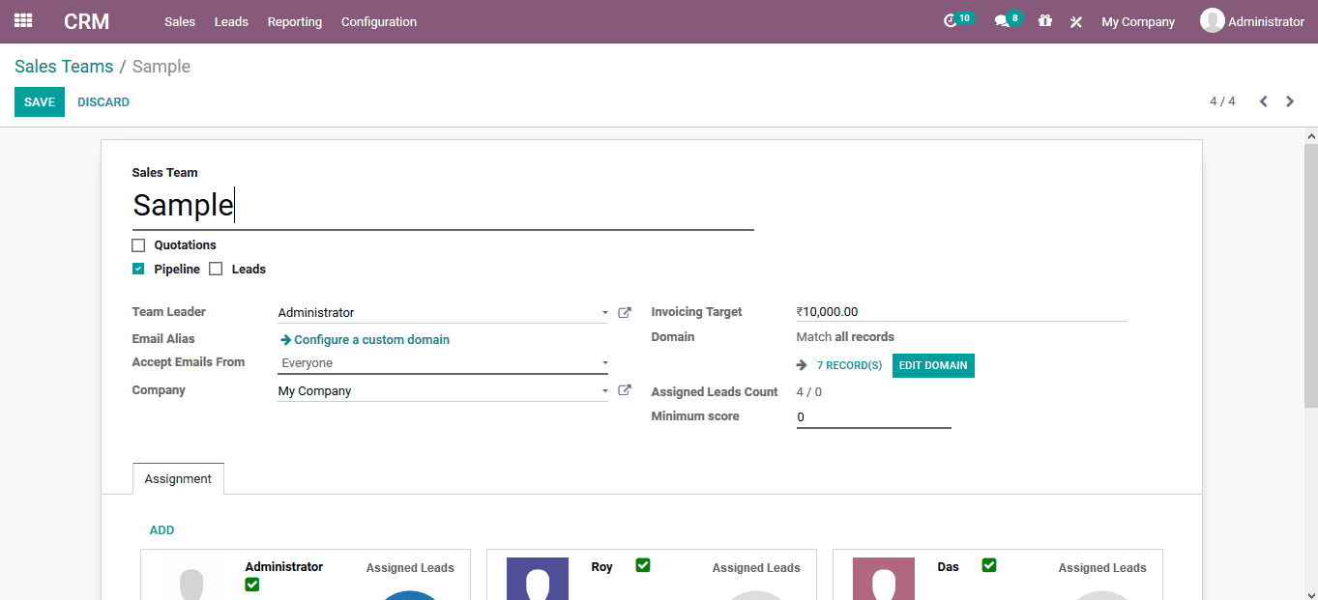Switch to the Assignment tab
The width and height of the screenshot is (1318, 600).
[x=178, y=478]
